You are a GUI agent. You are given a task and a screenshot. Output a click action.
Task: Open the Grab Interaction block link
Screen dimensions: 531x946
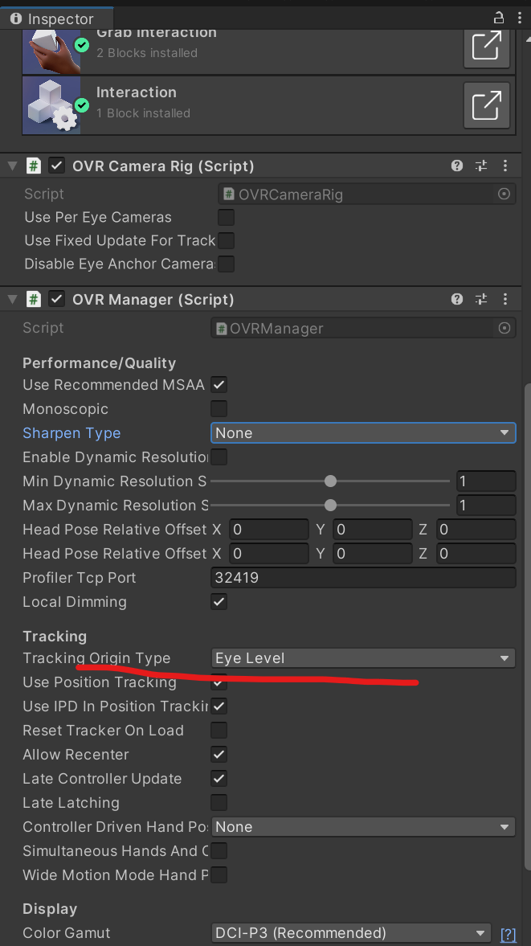(x=486, y=47)
